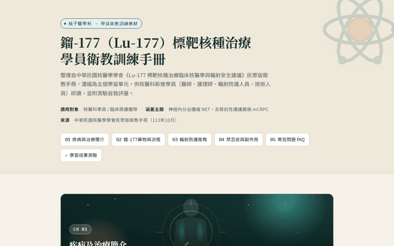Image resolution: width=394 pixels, height=246 pixels.
Task: Click the text 核醫科學員 / 臨床照護團隊
Action: point(111,109)
